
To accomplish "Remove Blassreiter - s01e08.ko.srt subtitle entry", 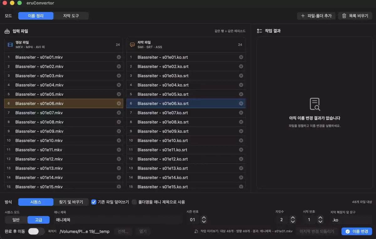I will tap(241, 122).
